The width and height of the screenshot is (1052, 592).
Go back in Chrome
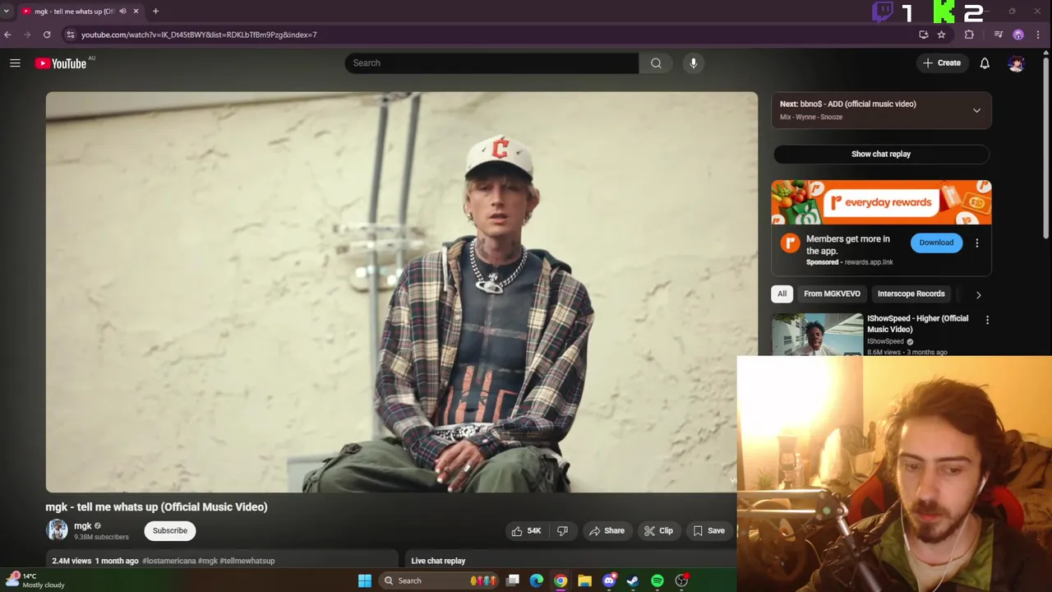(7, 35)
